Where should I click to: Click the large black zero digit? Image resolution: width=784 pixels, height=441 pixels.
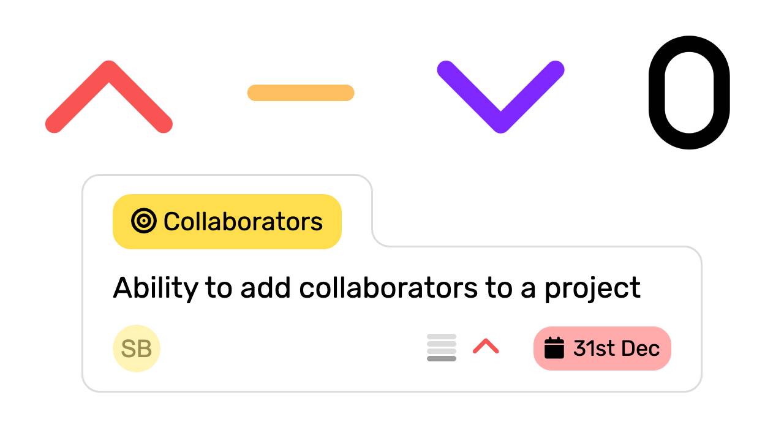690,92
